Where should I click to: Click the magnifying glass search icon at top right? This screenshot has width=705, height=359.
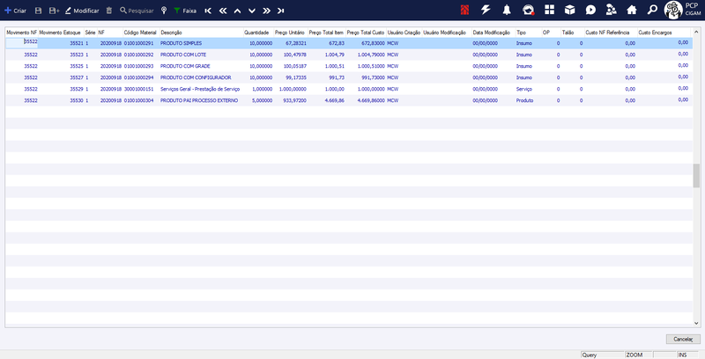point(652,10)
